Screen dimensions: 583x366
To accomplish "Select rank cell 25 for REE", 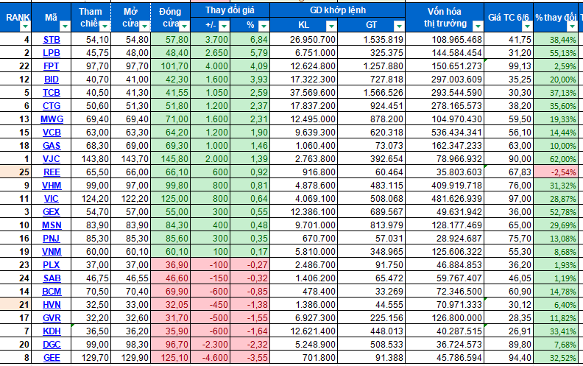I will 15,172.
